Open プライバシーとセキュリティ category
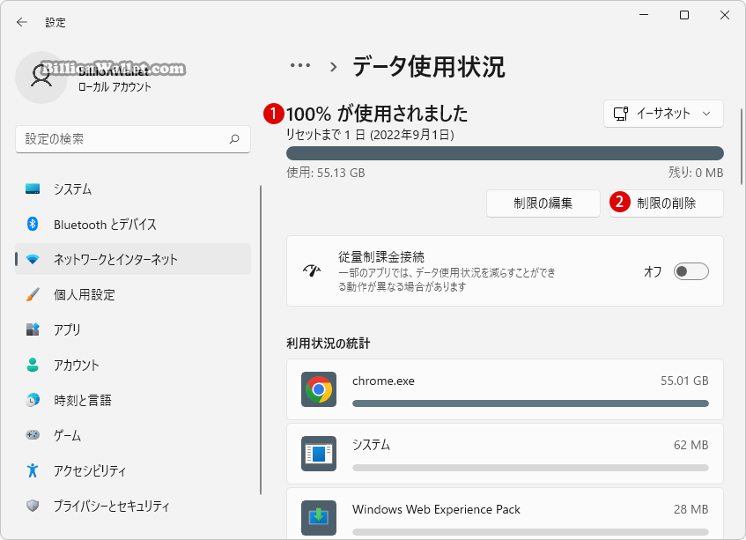 (133, 506)
